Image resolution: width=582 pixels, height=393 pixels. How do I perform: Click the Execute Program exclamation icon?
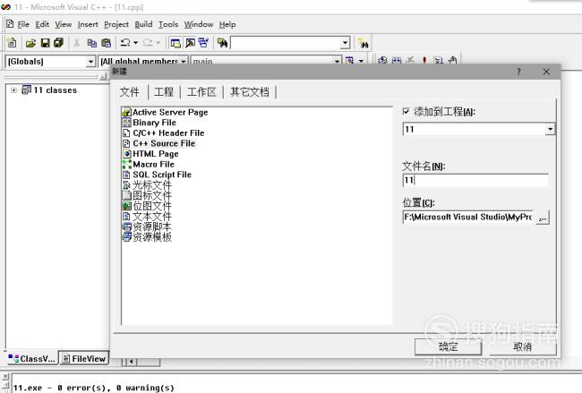(424, 60)
